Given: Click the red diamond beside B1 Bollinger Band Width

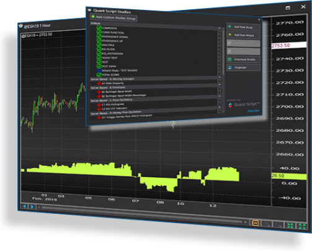Looking at the screenshot, I should coord(99,92).
